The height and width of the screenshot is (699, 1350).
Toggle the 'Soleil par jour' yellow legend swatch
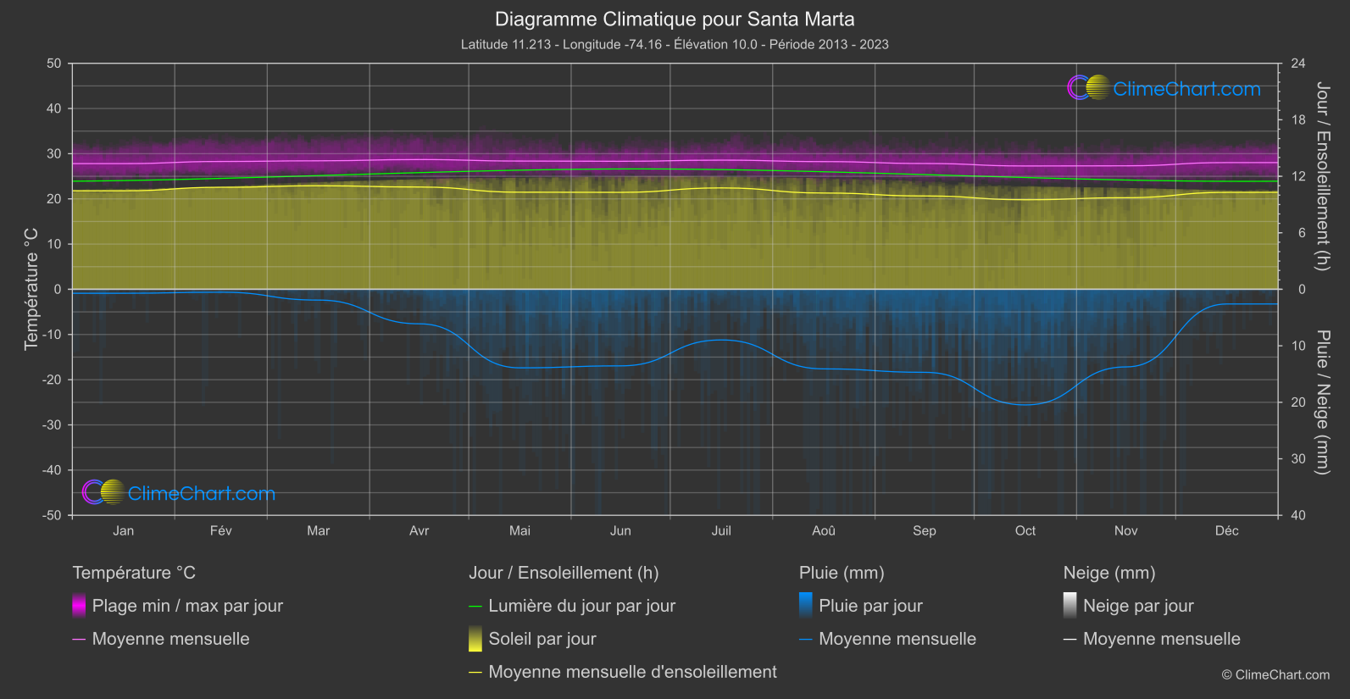[x=475, y=638]
